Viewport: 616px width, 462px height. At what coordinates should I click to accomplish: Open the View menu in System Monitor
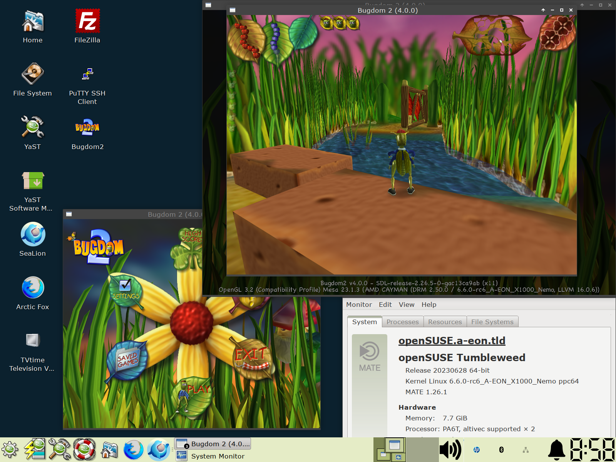407,305
